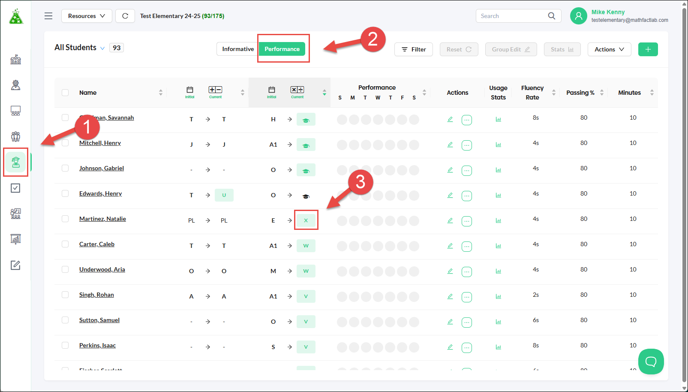Screen dimensions: 688x392
Task: View usage stats for Underwood, Aria
Action: click(x=499, y=271)
